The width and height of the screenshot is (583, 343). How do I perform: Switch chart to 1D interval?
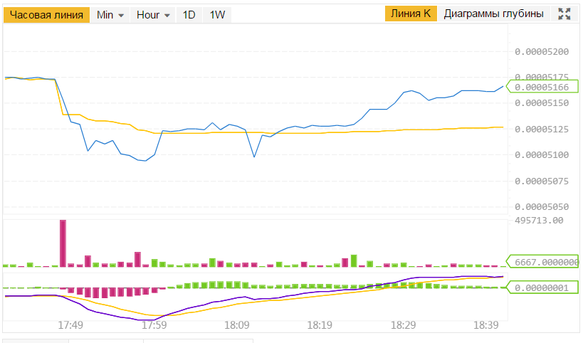click(x=189, y=15)
